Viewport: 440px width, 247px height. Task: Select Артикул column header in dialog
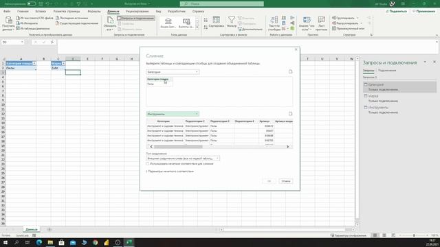265,121
